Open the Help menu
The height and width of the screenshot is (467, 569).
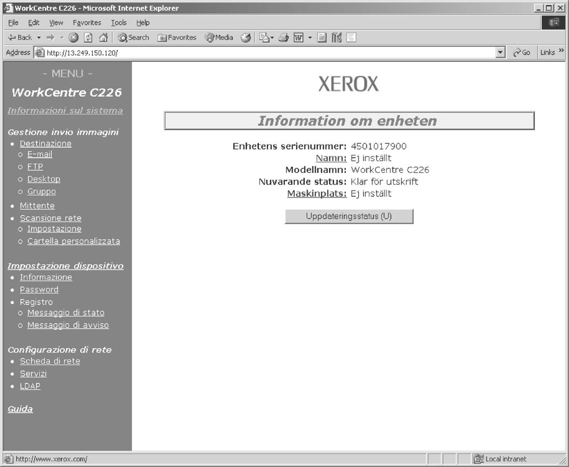pos(143,23)
